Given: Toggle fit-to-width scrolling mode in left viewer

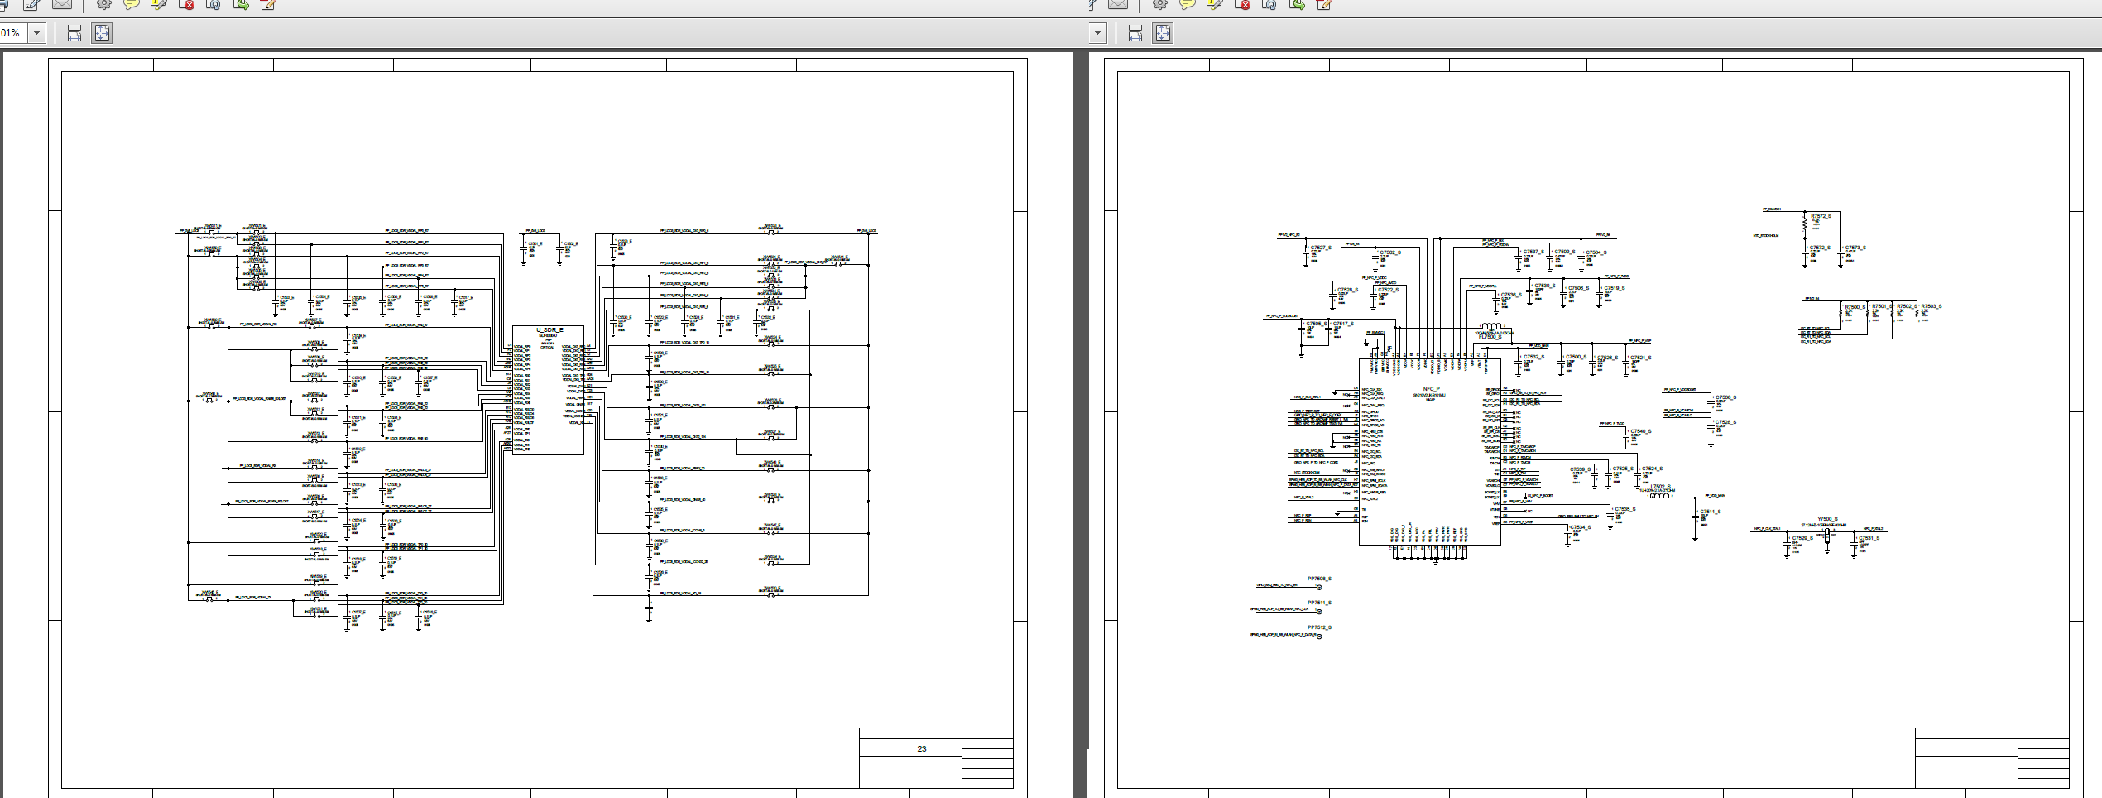Looking at the screenshot, I should [x=74, y=33].
